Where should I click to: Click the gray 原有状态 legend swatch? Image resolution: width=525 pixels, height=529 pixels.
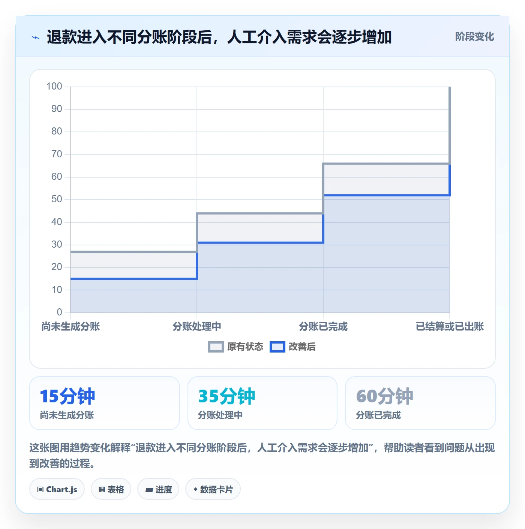click(x=216, y=347)
